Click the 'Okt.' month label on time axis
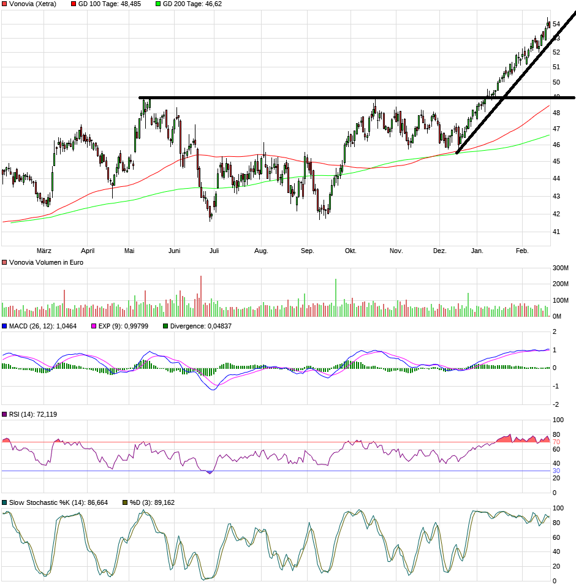The image size is (576, 587). (x=351, y=251)
